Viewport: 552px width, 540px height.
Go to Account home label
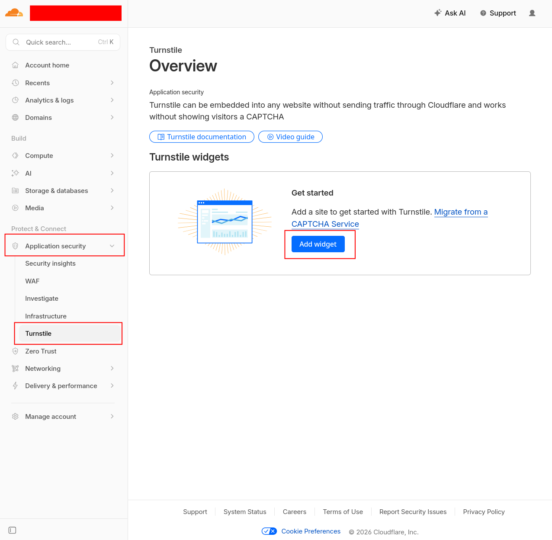coord(47,65)
